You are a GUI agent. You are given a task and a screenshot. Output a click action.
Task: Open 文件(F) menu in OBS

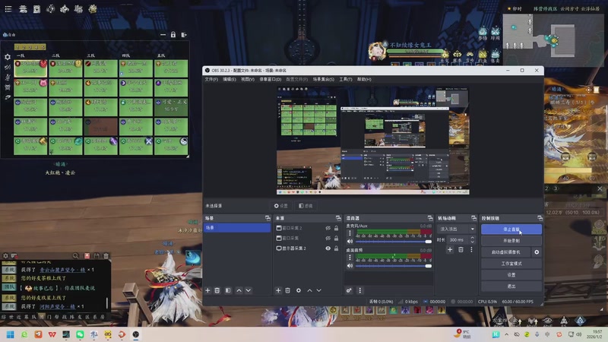click(211, 79)
